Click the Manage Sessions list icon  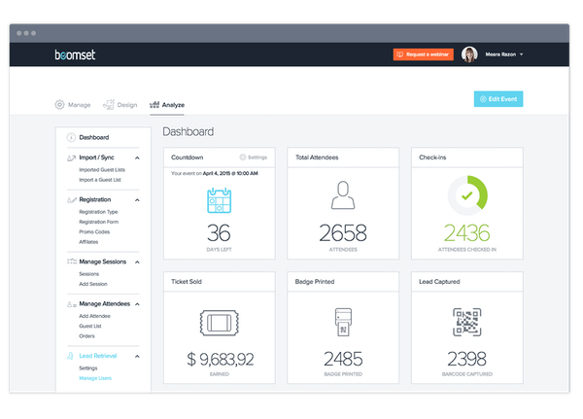point(72,262)
